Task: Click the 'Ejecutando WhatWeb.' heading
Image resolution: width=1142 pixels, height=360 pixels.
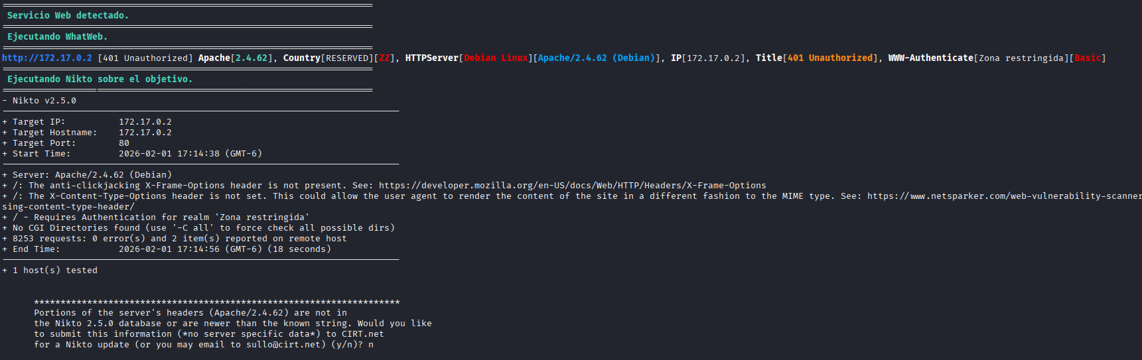Action: pos(57,37)
